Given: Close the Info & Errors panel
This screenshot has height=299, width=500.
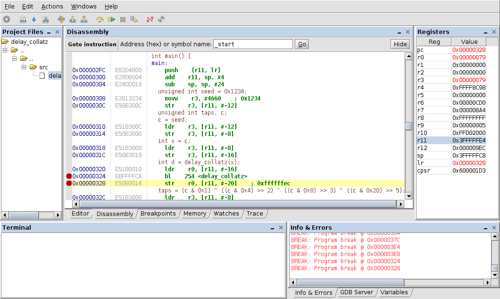Looking at the screenshot, I should pos(494,228).
